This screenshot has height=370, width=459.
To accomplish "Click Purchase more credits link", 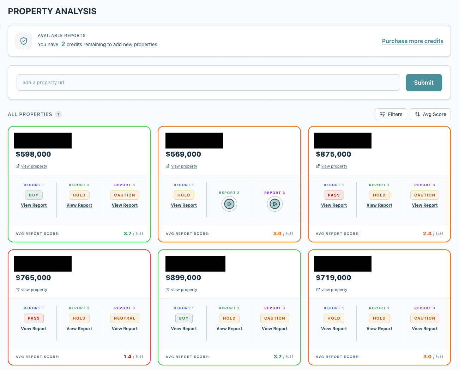I will coord(413,41).
